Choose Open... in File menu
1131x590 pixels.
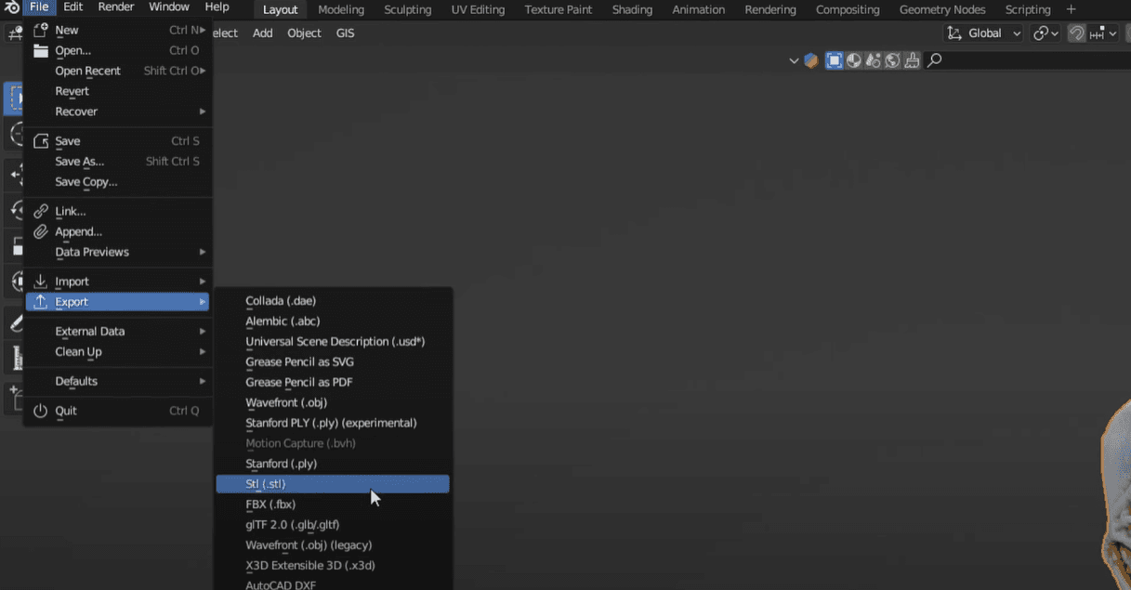click(x=118, y=50)
